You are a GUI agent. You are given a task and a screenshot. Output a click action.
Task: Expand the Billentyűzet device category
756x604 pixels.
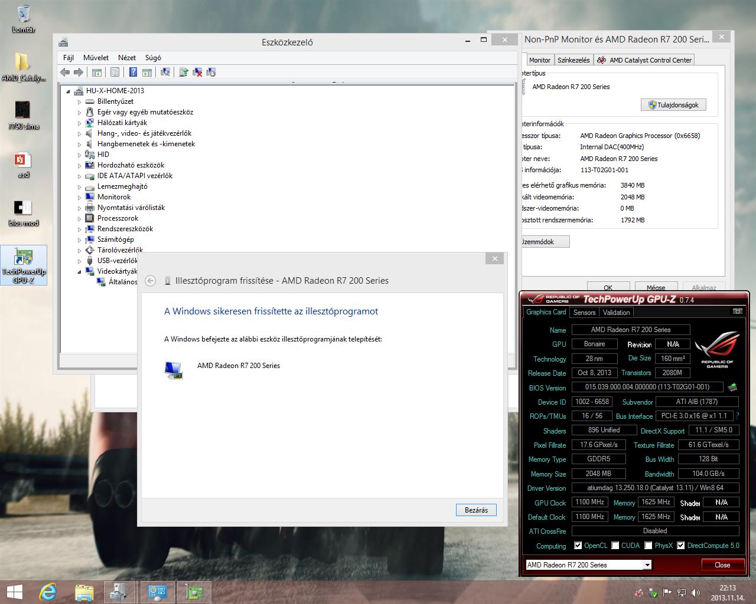coord(79,101)
